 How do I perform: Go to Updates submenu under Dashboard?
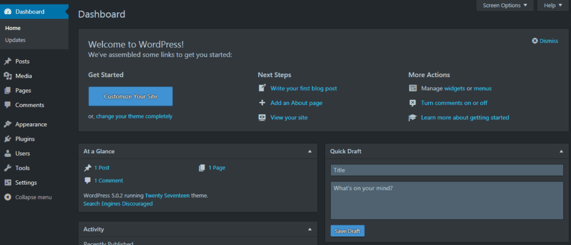click(15, 40)
